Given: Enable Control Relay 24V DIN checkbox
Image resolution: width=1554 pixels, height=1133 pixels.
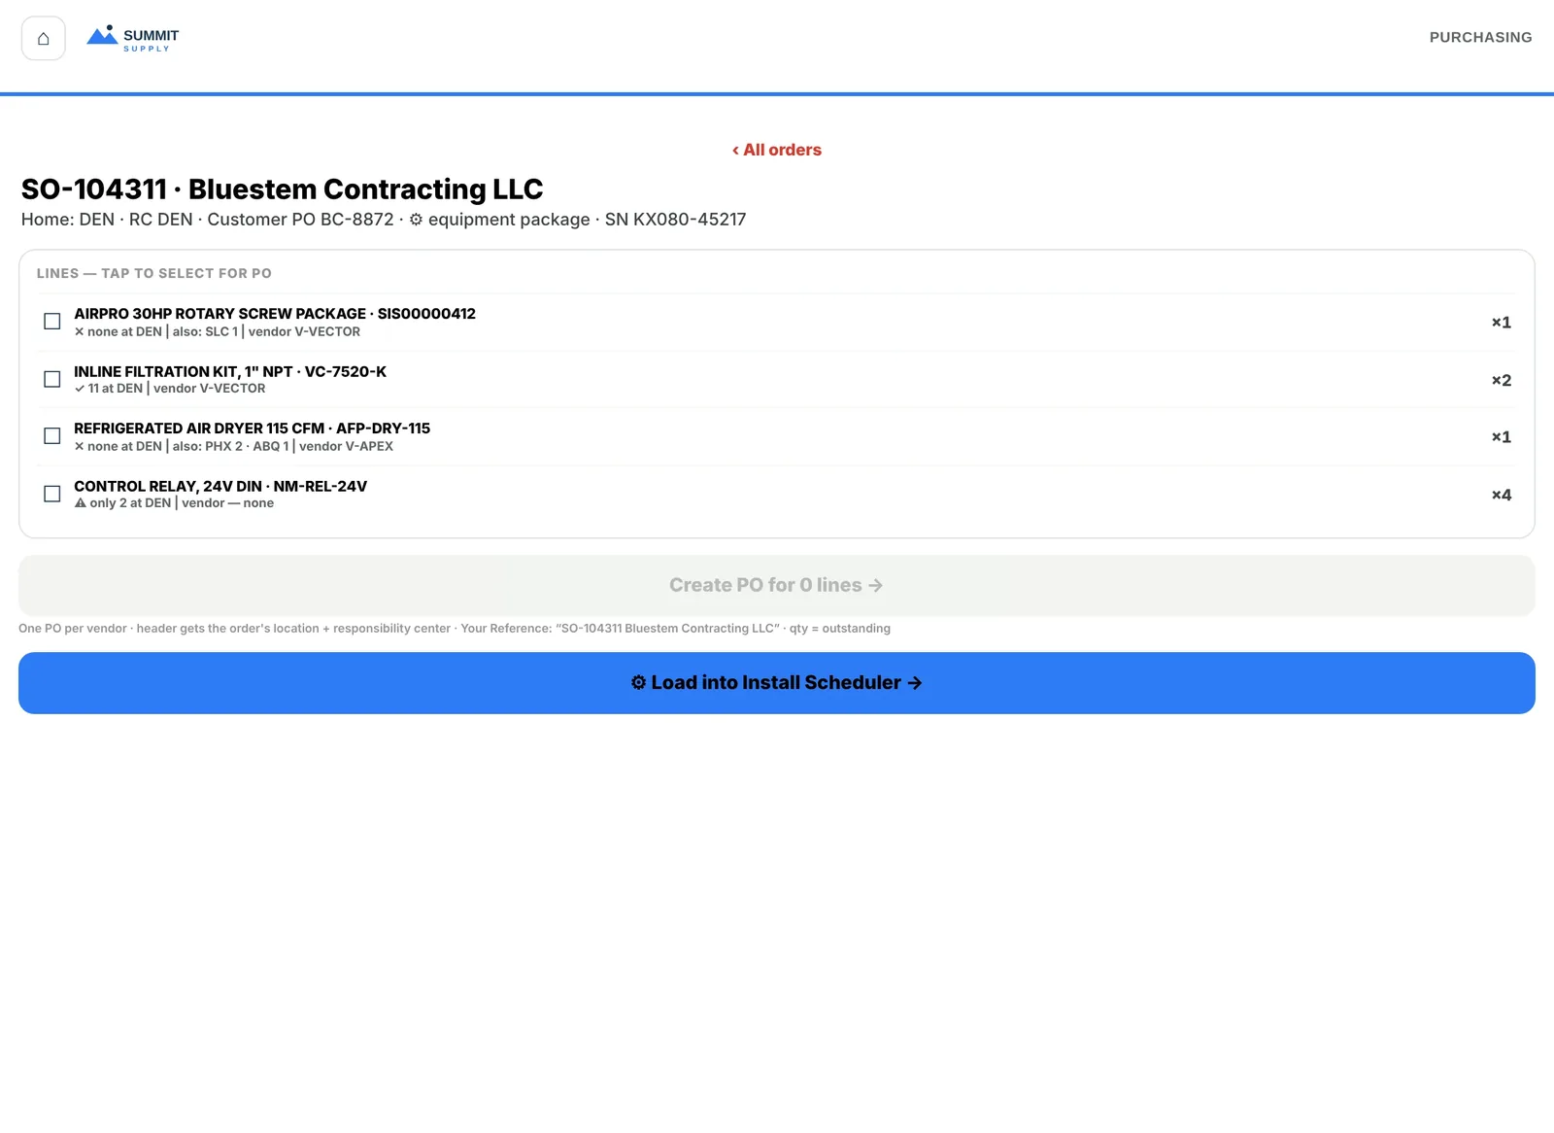Looking at the screenshot, I should (52, 494).
